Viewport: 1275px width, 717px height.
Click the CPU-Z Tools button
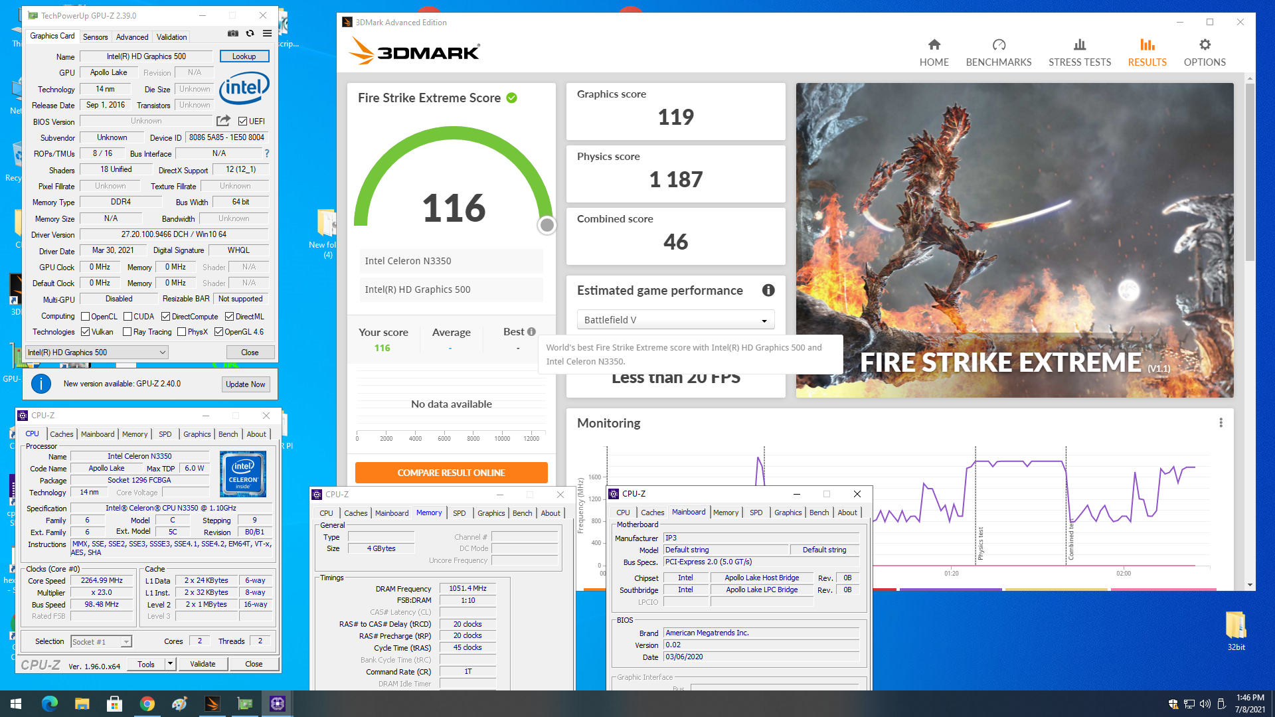click(146, 664)
